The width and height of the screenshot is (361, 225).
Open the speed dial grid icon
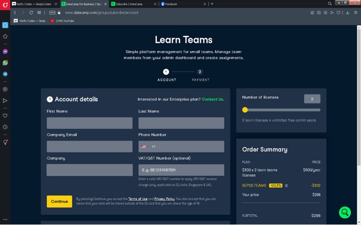click(39, 12)
